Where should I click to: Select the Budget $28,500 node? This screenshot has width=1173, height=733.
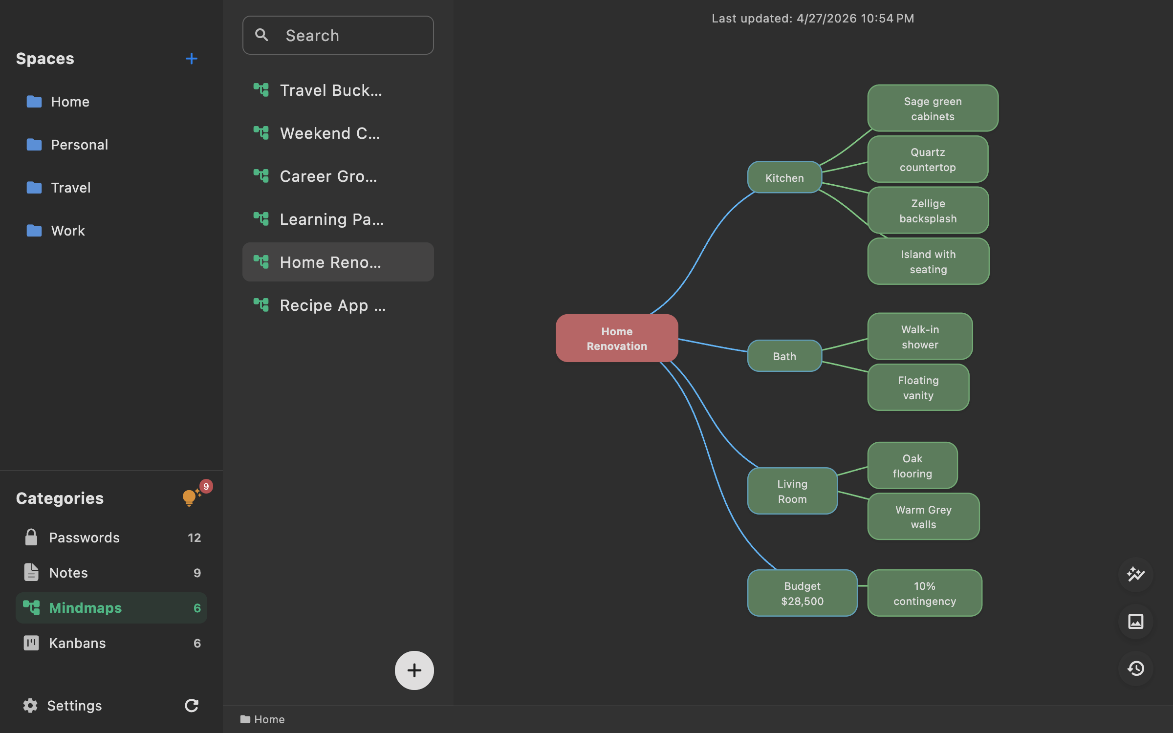click(803, 593)
